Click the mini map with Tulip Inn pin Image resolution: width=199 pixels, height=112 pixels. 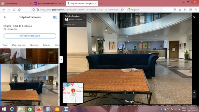click(x=73, y=93)
